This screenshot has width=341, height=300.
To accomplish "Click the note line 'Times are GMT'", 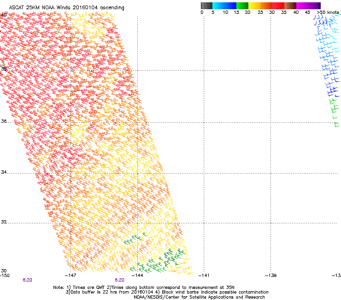I will (89, 288).
